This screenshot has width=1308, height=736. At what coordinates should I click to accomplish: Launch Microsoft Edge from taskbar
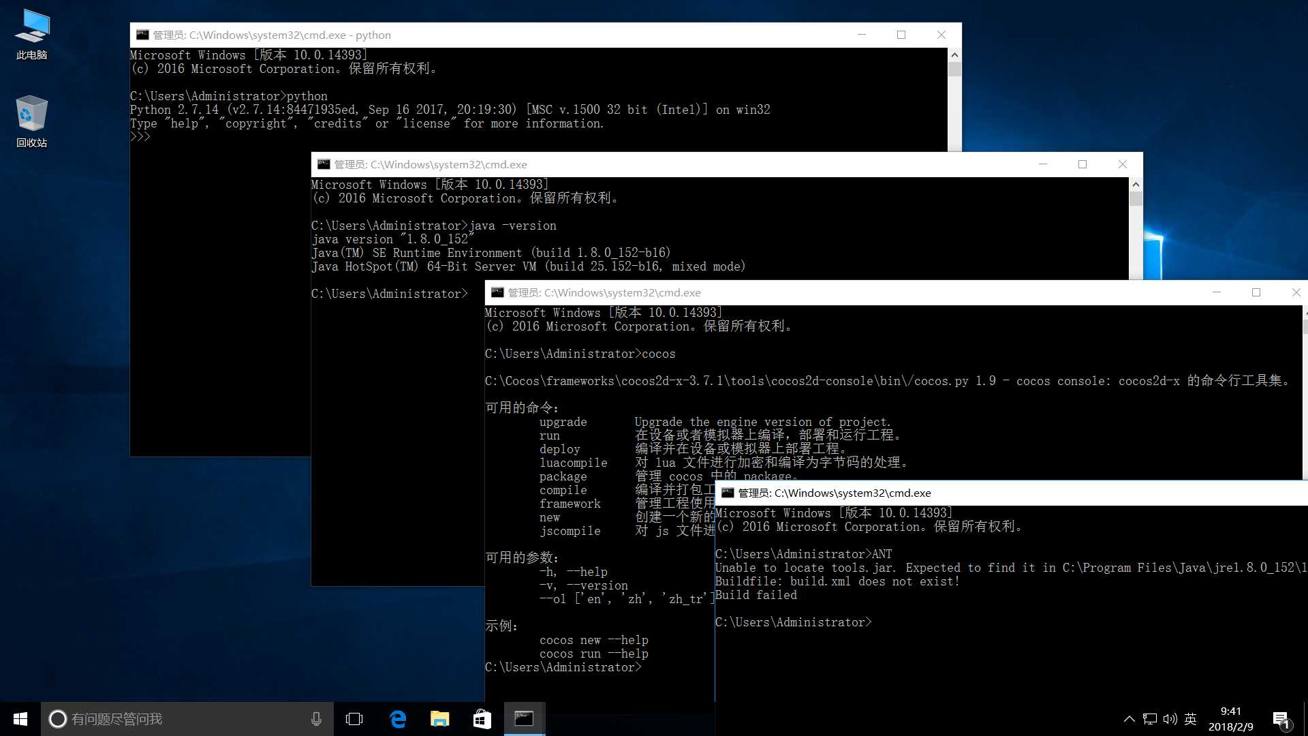[398, 719]
